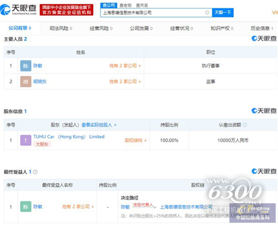The height and width of the screenshot is (225, 278).
Task: Open the 历史信息 tab
Action: click(x=262, y=28)
